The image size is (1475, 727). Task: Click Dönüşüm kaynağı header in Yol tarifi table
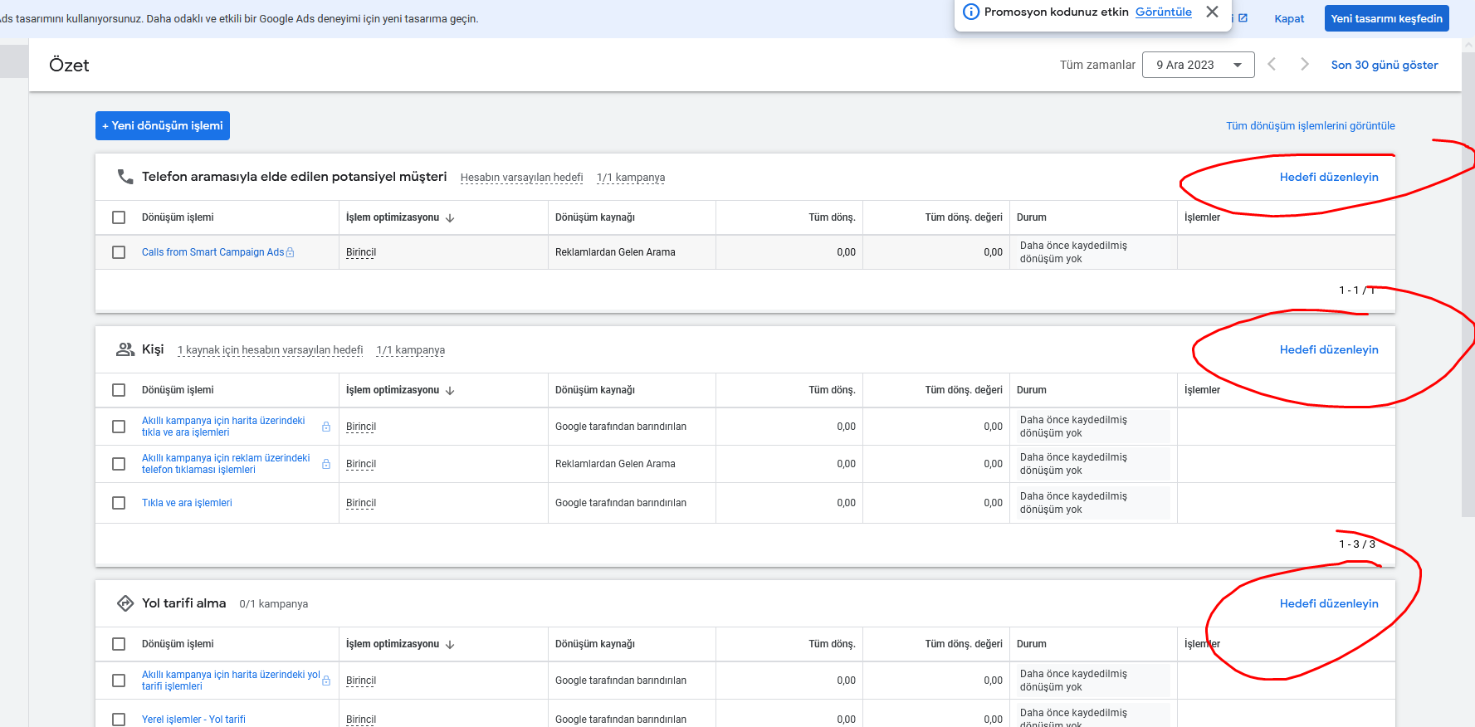595,644
